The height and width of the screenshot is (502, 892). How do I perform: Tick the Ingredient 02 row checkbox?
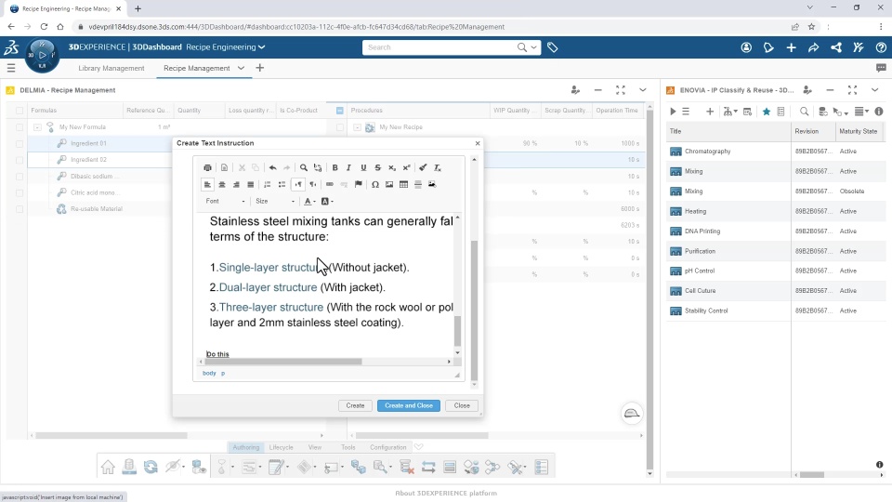pos(20,160)
